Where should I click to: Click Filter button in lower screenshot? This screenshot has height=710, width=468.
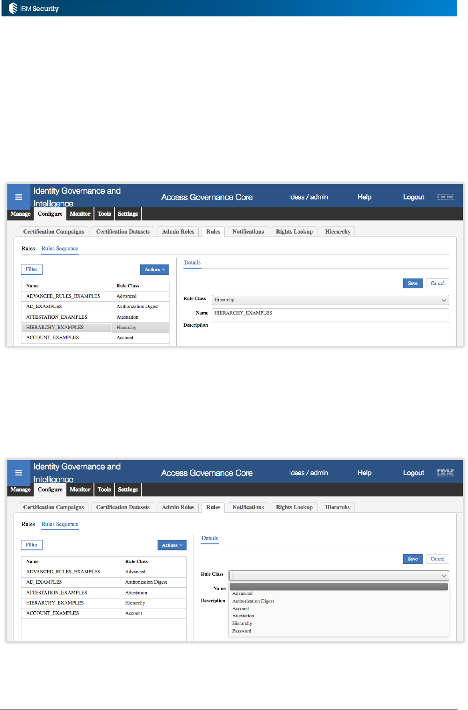click(x=32, y=545)
